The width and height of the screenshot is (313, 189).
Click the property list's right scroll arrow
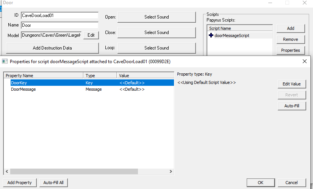(x=171, y=171)
